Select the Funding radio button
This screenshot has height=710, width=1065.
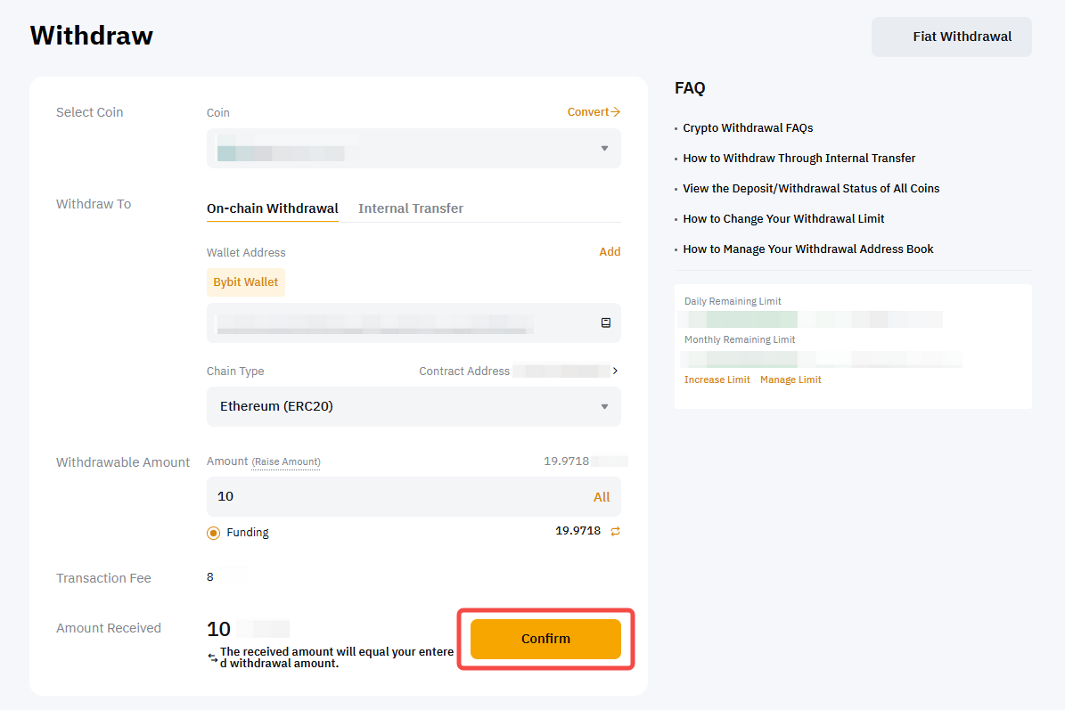[x=214, y=533]
